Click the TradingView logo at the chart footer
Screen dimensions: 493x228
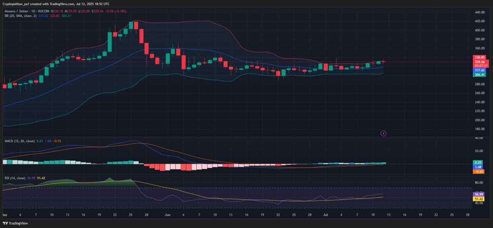(16, 223)
